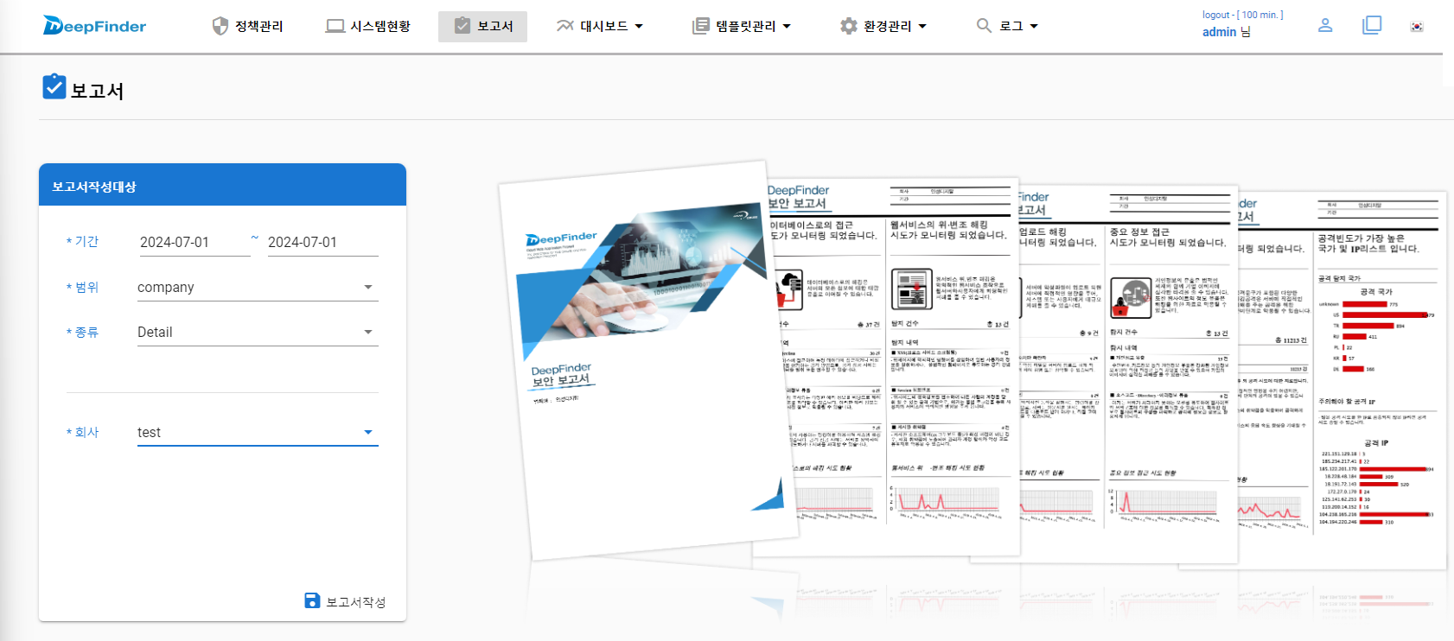Click the 회사 field label
Viewport: 1454px width, 641px height.
tap(83, 432)
